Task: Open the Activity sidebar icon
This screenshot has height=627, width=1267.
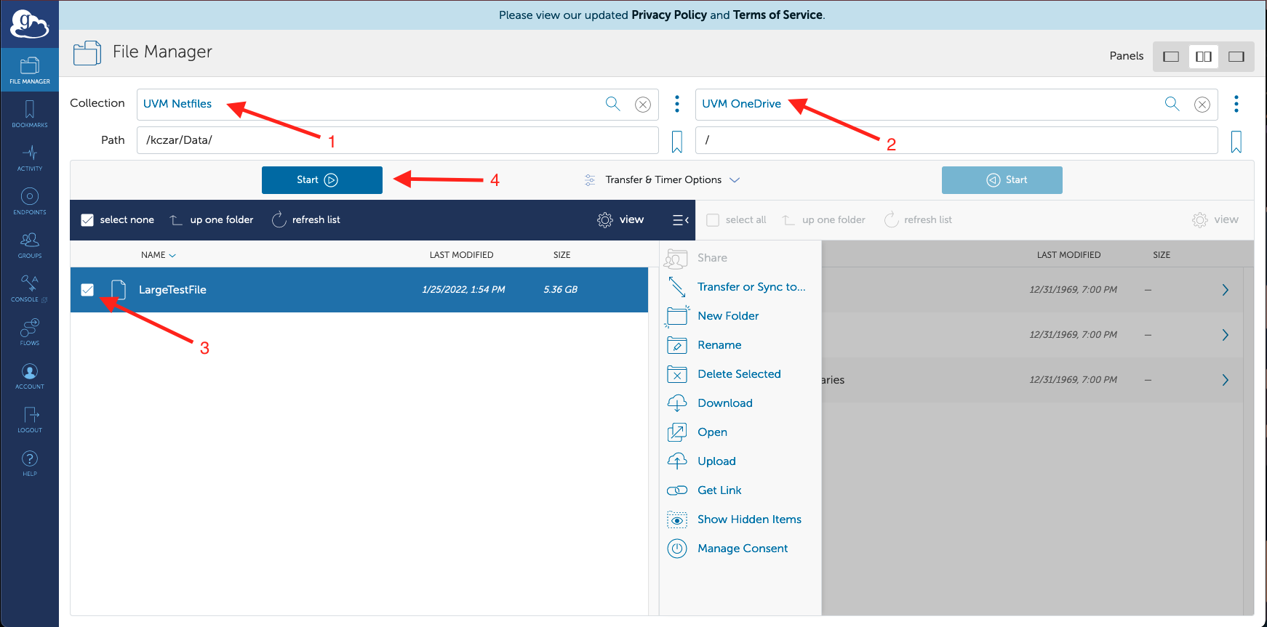Action: (30, 158)
